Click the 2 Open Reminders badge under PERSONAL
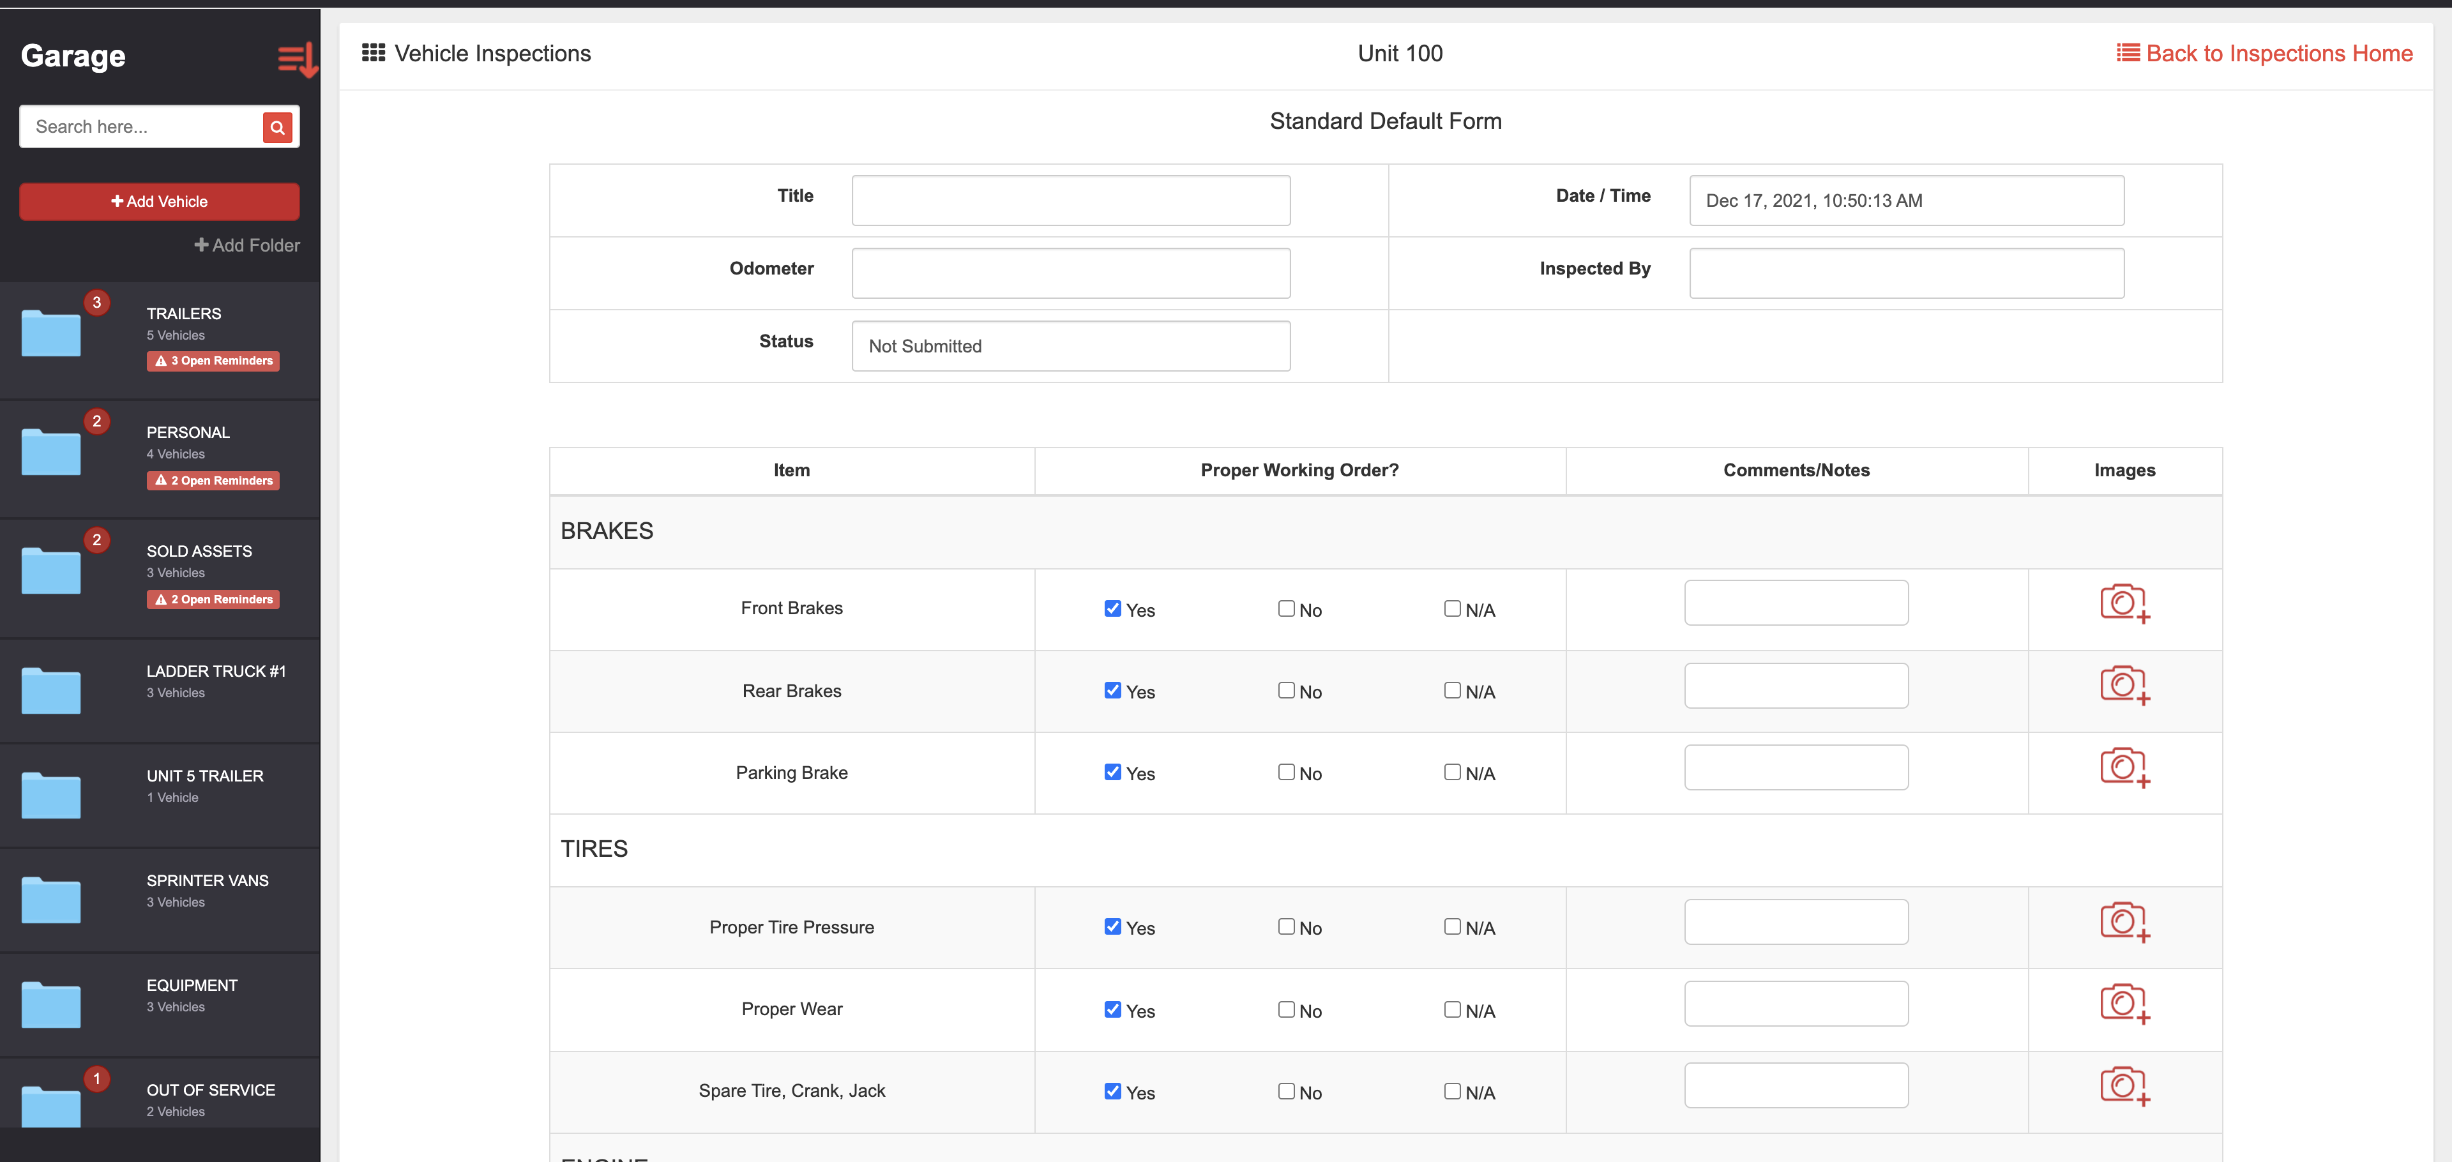2452x1162 pixels. 213,481
